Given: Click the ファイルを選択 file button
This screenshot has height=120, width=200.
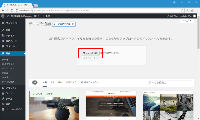Looking at the screenshot, I should pyautogui.click(x=91, y=53).
